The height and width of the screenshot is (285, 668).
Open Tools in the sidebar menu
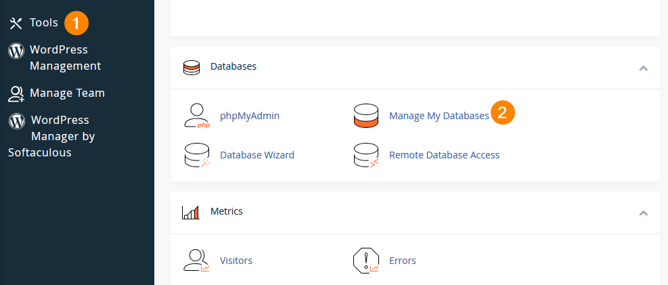[x=44, y=22]
